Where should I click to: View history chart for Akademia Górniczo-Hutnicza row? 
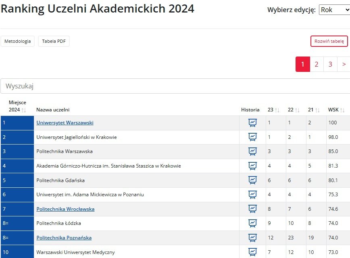tap(252, 166)
